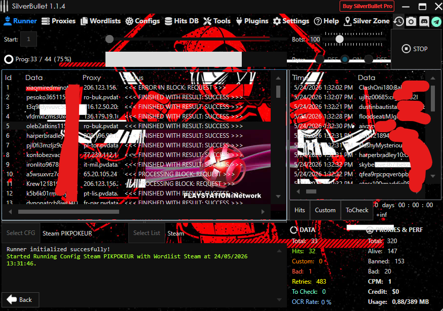Image resolution: width=443 pixels, height=311 pixels.
Task: Open the Telegram paper plane icon
Action: coord(436,21)
